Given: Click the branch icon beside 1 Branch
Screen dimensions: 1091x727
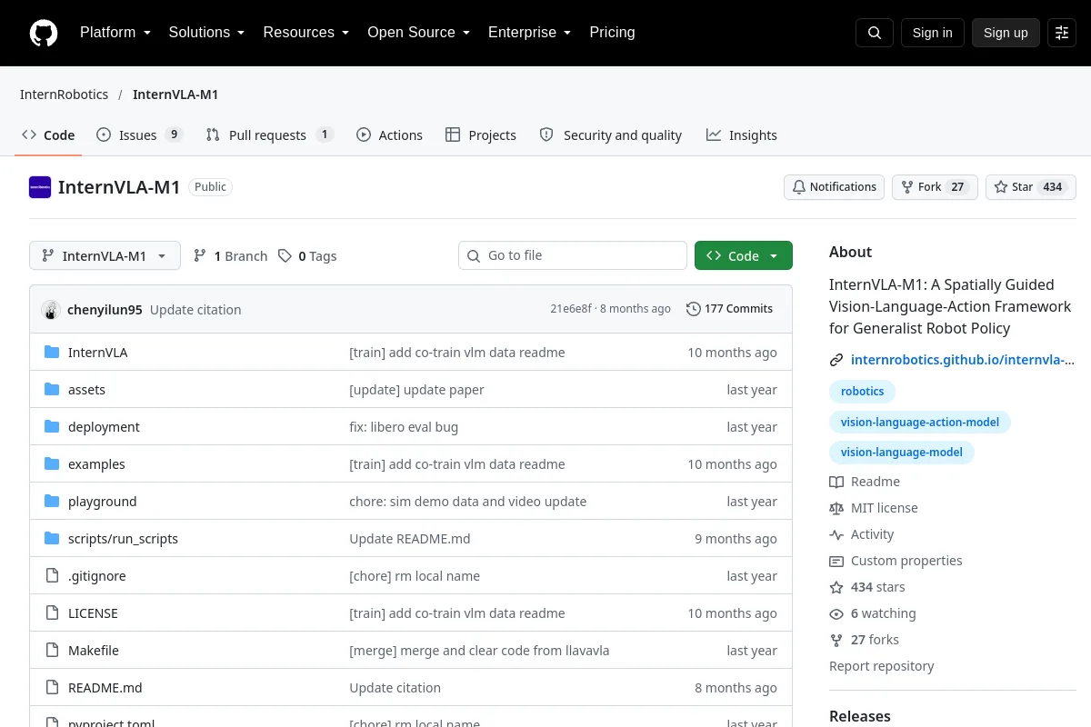Looking at the screenshot, I should click(200, 256).
